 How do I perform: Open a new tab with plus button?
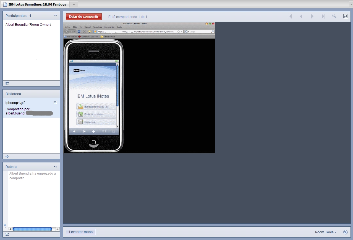click(74, 4)
